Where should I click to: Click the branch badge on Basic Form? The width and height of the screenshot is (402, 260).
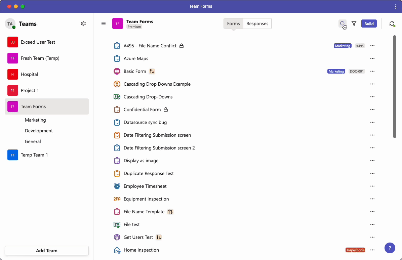point(152,71)
